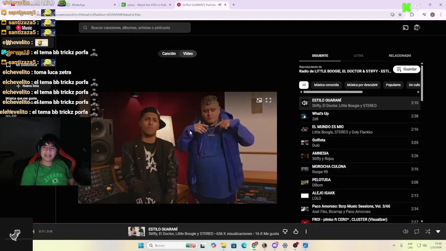Image resolution: width=446 pixels, height=251 pixels.
Task: Click the player volume speaker icon
Action: coord(406,231)
